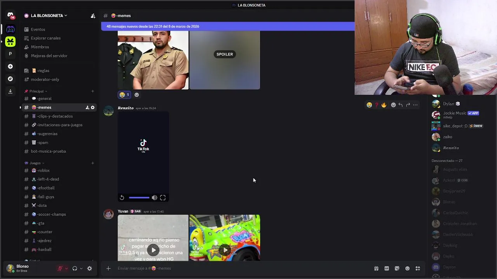Open Discord direct messages home icon

10,15
